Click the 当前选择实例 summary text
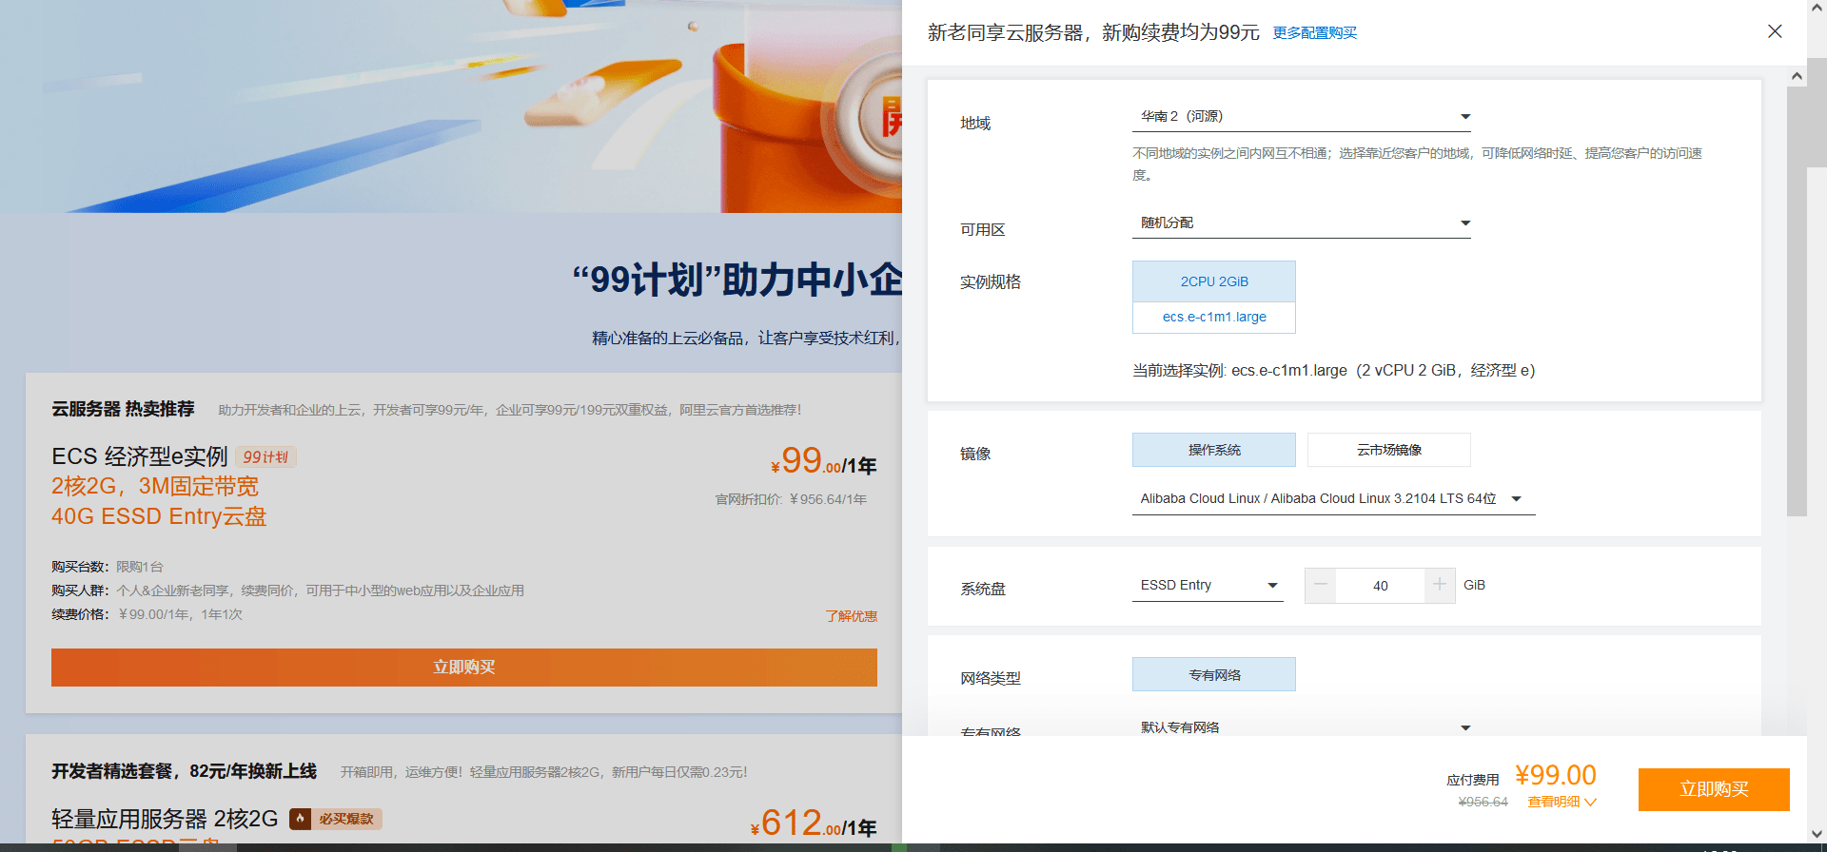 [x=1334, y=371]
